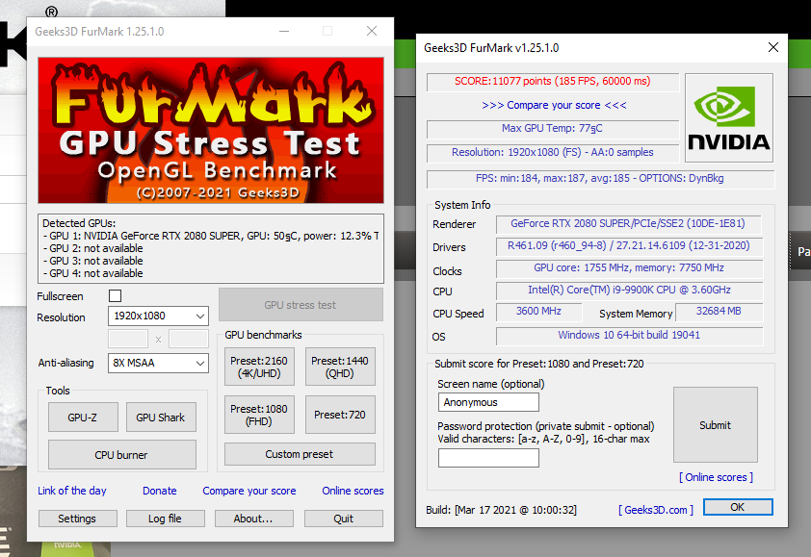Open the Custom preset button
The height and width of the screenshot is (557, 811).
click(x=300, y=454)
